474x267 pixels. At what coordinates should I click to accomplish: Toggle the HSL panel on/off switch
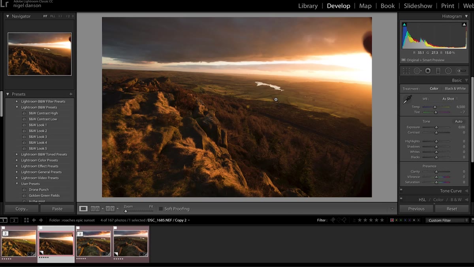coord(401,199)
